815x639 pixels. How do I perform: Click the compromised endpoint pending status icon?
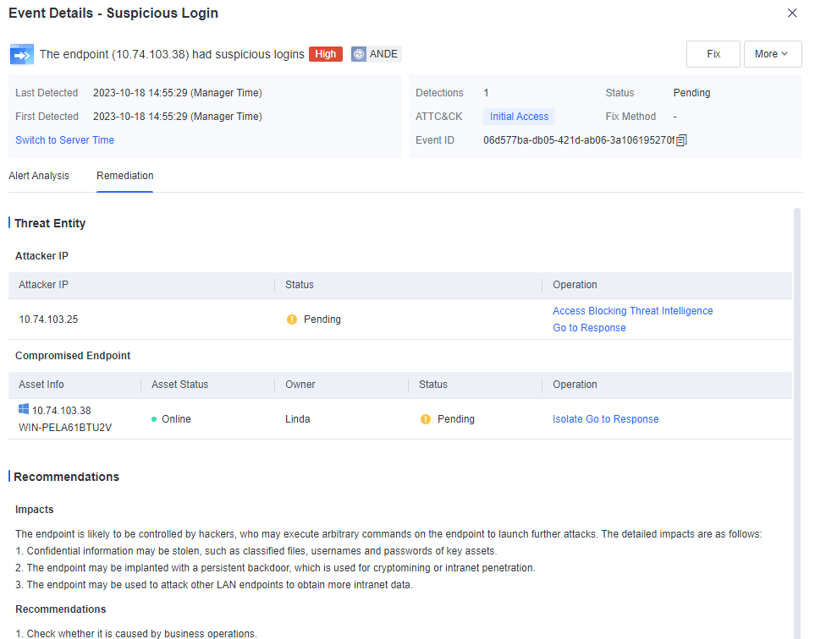tap(426, 419)
